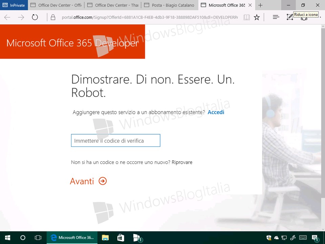This screenshot has height=244, width=325.
Task: Click Riprovare to request new code
Action: [x=182, y=162]
